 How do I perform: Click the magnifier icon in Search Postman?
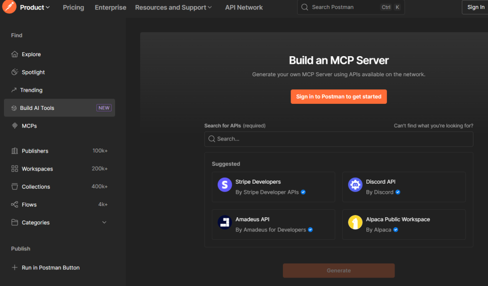(305, 7)
